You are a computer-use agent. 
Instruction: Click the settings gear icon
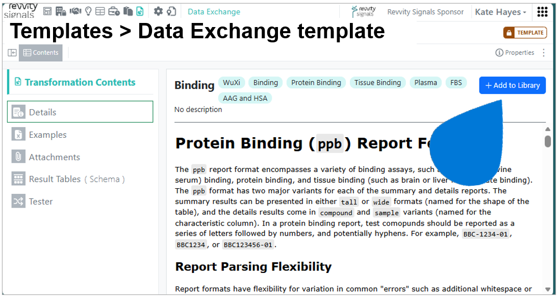pos(158,11)
